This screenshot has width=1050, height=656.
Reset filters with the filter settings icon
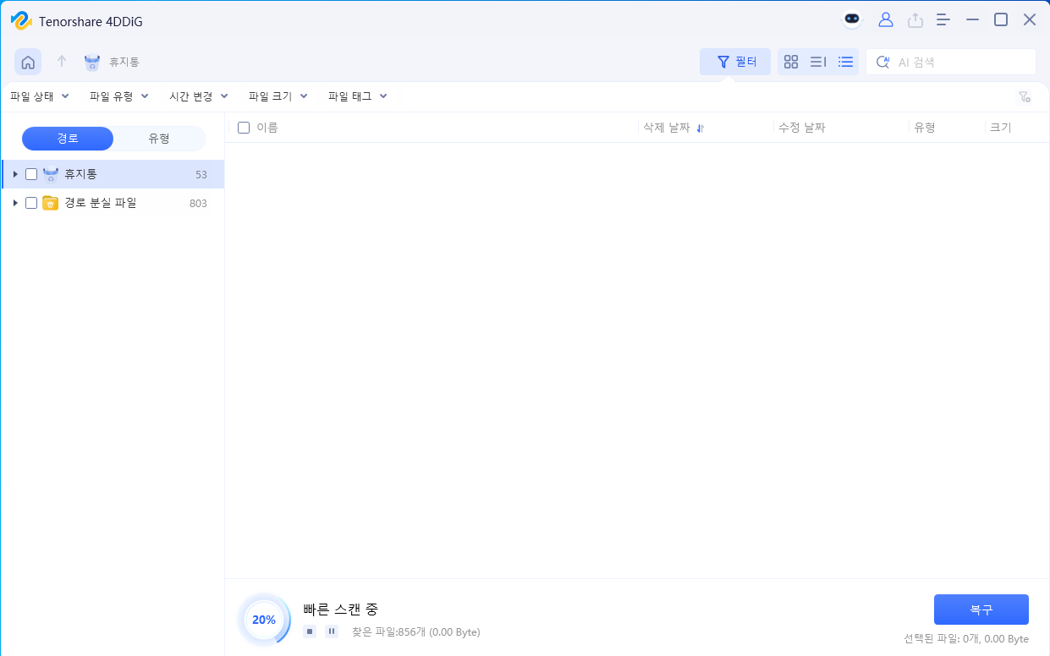(1024, 97)
